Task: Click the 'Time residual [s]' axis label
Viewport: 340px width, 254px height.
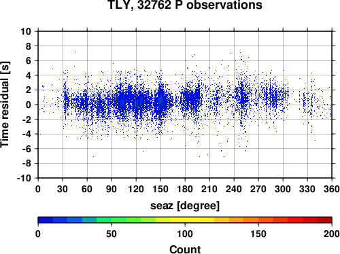Action: click(x=5, y=105)
